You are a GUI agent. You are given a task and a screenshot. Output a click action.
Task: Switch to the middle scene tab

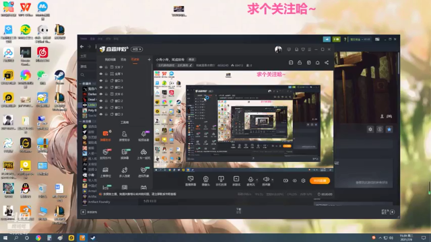pyautogui.click(x=123, y=60)
